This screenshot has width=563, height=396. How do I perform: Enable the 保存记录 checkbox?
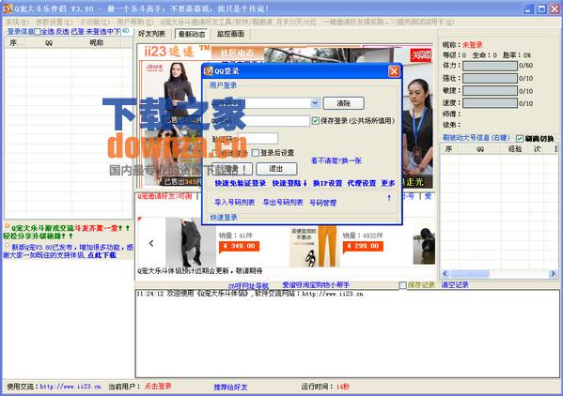[402, 285]
